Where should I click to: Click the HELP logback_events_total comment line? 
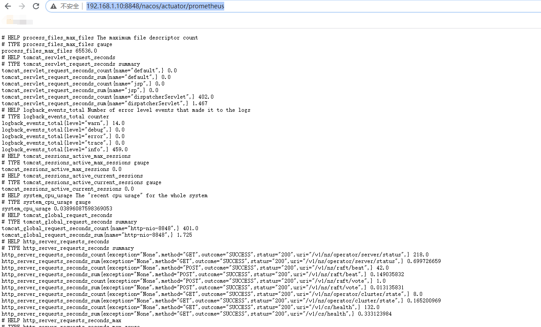[x=126, y=110]
